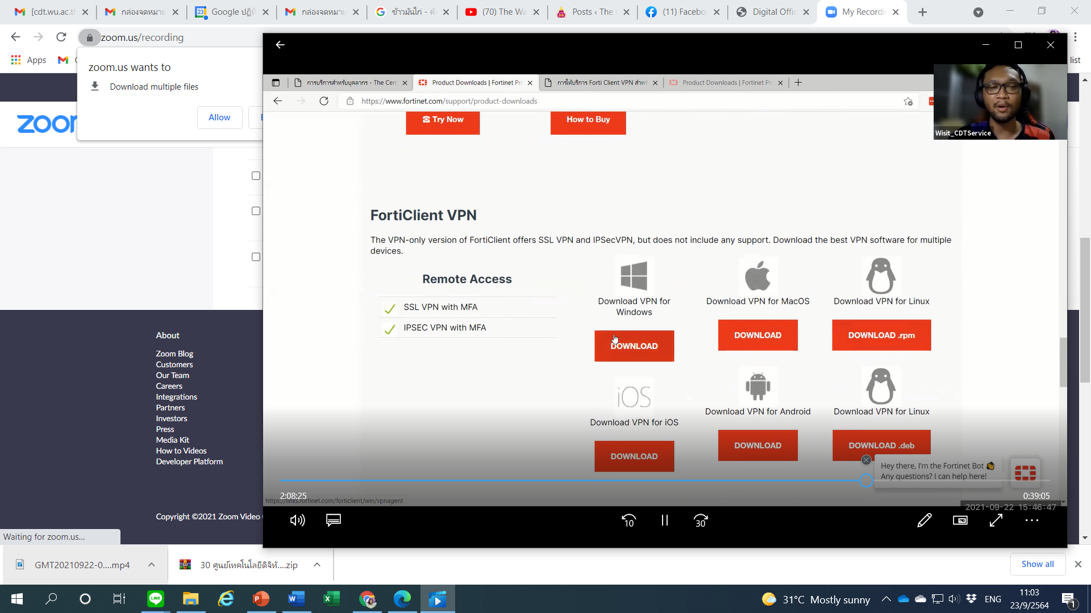
Task: Switch to the Google Calendar browser tab
Action: tap(233, 12)
